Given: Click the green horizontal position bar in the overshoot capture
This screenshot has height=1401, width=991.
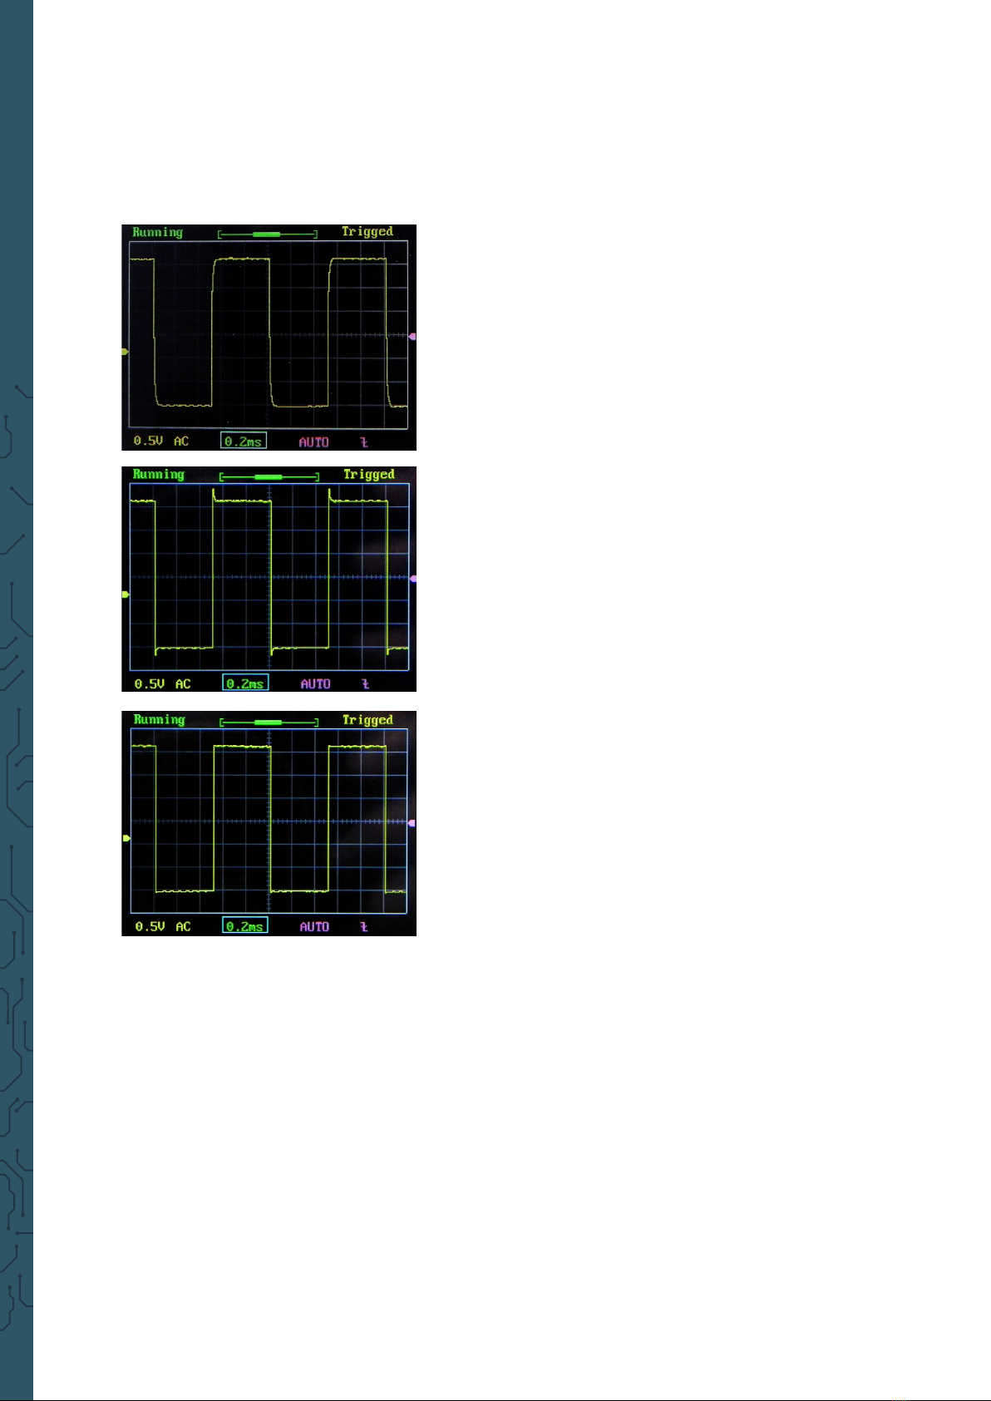Looking at the screenshot, I should pos(269,476).
